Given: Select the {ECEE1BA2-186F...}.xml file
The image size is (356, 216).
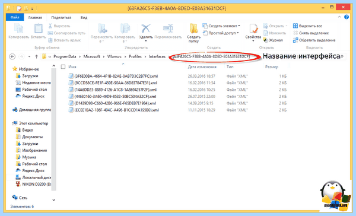Looking at the screenshot, I should [x=113, y=110].
